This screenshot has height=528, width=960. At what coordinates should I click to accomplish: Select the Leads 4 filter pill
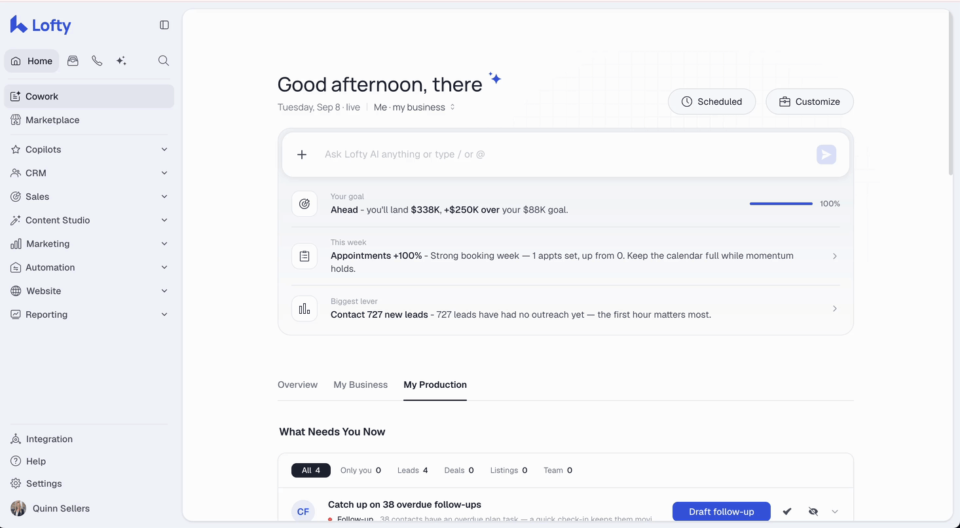coord(413,470)
